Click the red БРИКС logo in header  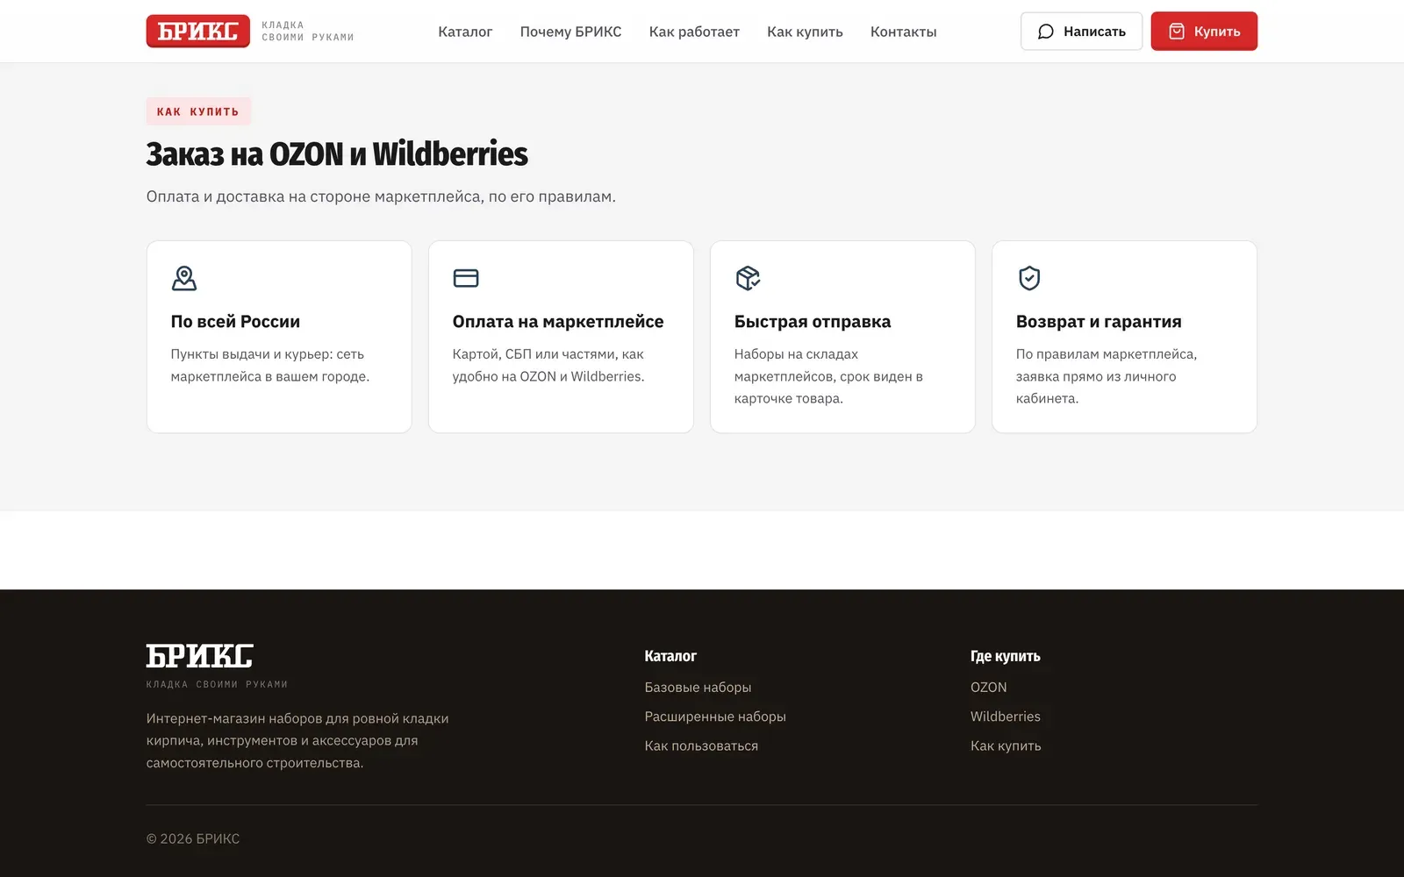click(197, 32)
